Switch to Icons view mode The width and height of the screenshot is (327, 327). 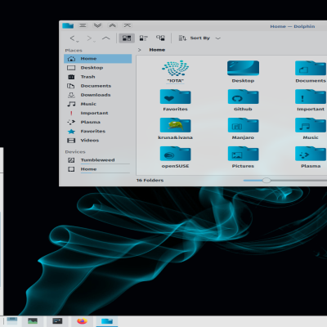[127, 38]
